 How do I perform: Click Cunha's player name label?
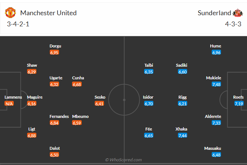pos(78,78)
